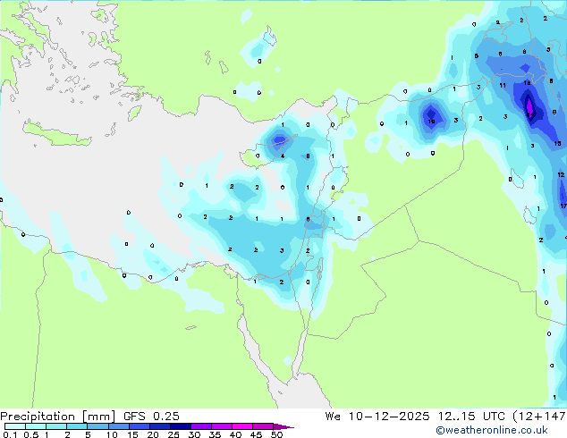Viewport: 567px width, 438px height.
Task: Click the legend value '50'
Action: click(x=276, y=434)
